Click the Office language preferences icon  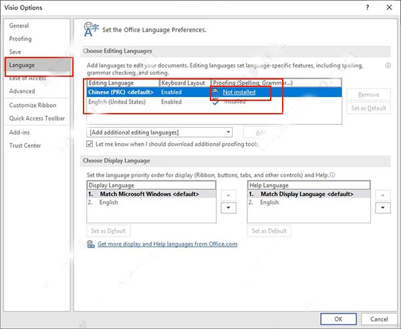click(91, 29)
